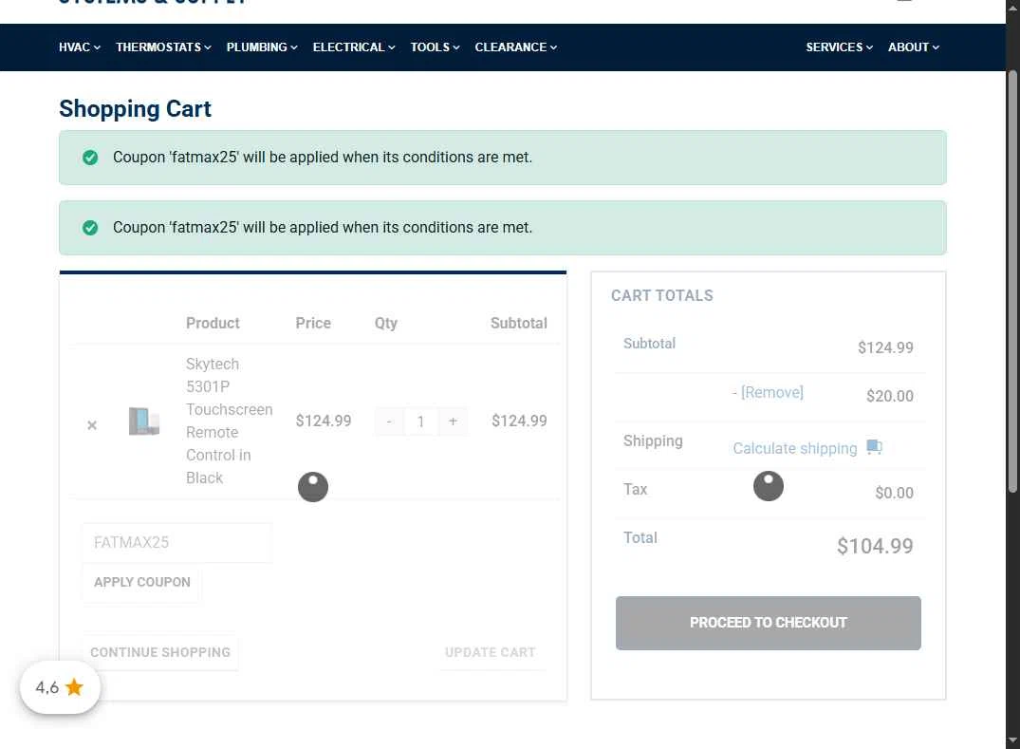Proceed to checkout
The height and width of the screenshot is (749, 1020).
(x=769, y=623)
